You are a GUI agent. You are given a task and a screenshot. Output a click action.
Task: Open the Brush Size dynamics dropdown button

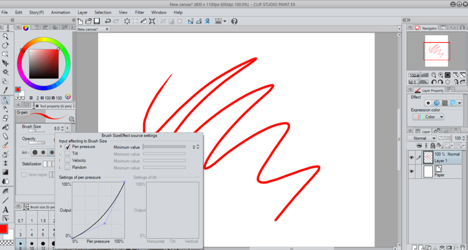(x=67, y=128)
